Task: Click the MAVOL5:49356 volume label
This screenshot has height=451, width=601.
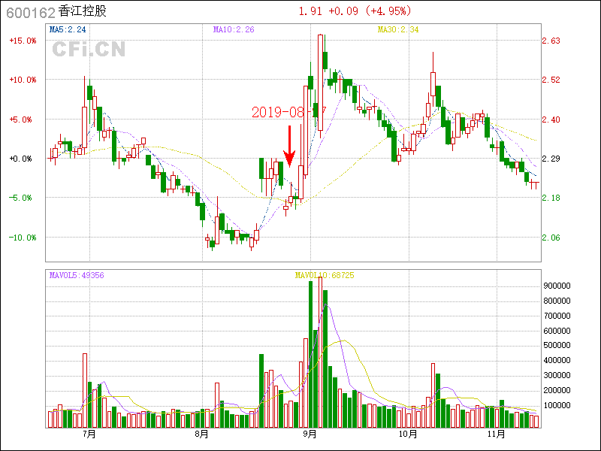Action: click(77, 275)
